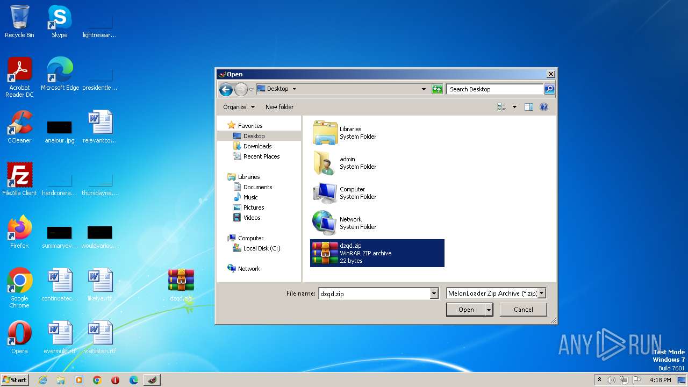Select visitlisten.rtf desktop file
The width and height of the screenshot is (688, 387).
[100, 338]
